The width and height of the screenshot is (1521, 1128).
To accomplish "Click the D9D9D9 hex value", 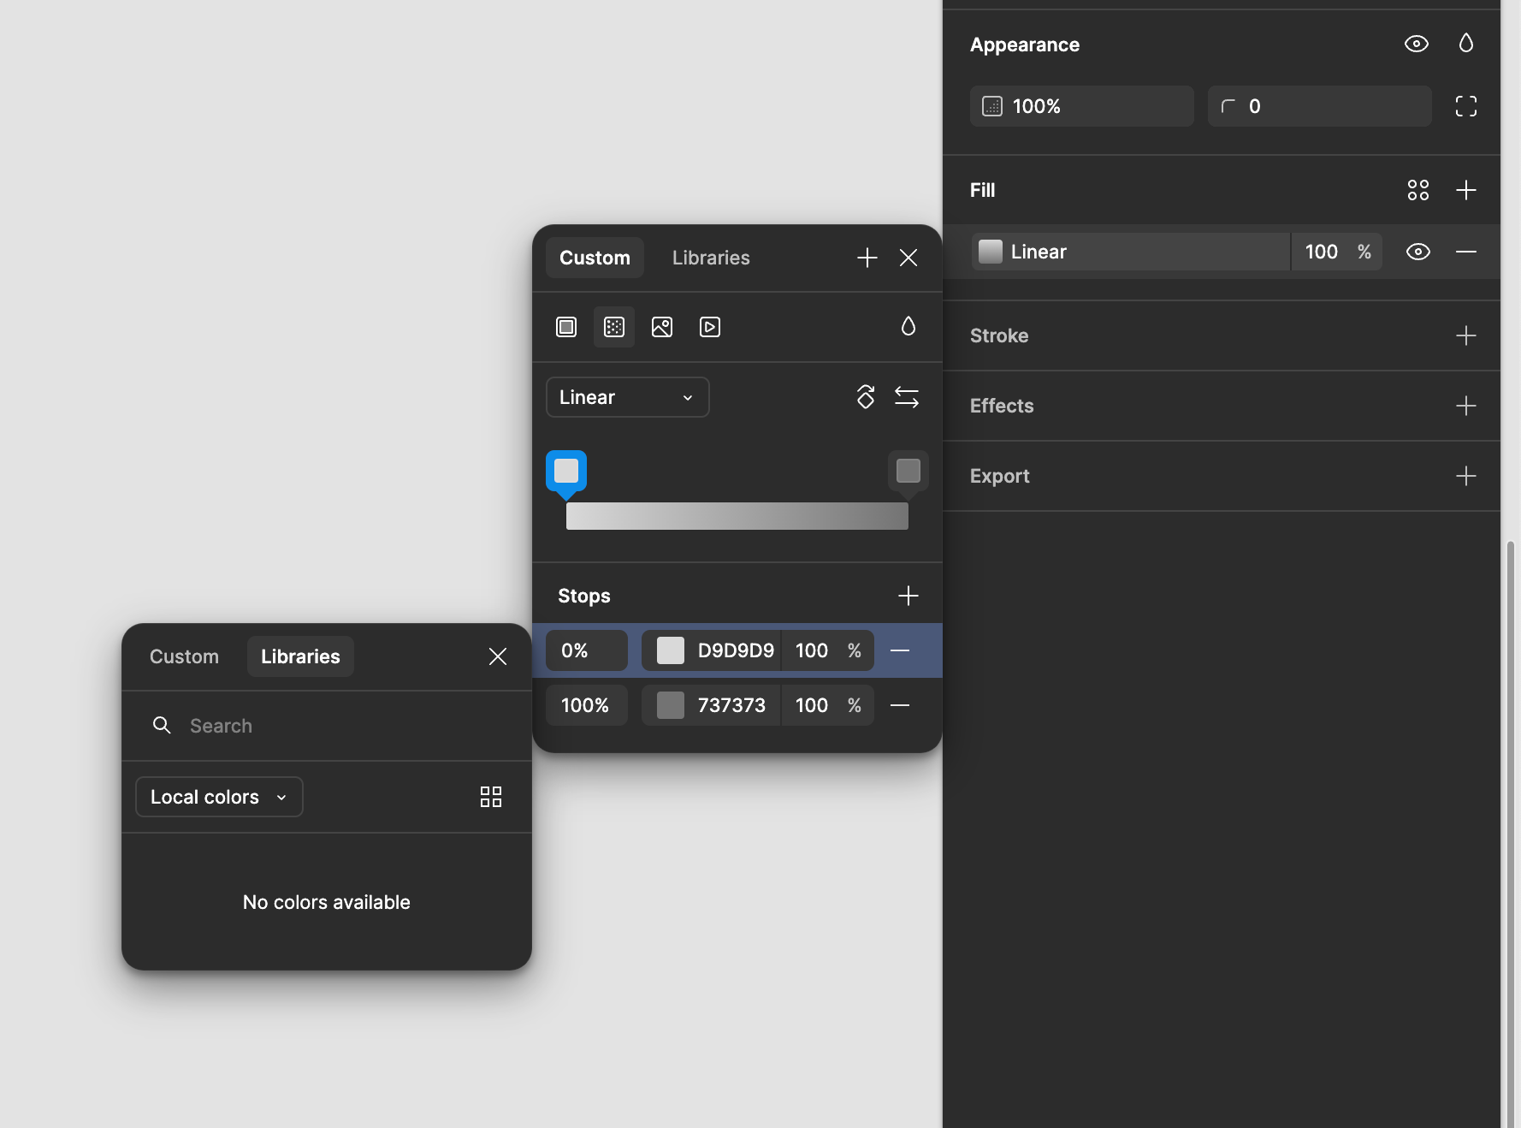I will [x=736, y=650].
